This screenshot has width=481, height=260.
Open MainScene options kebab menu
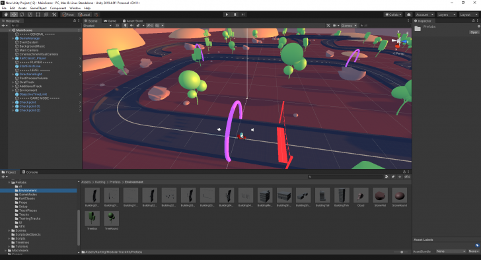tap(79, 30)
